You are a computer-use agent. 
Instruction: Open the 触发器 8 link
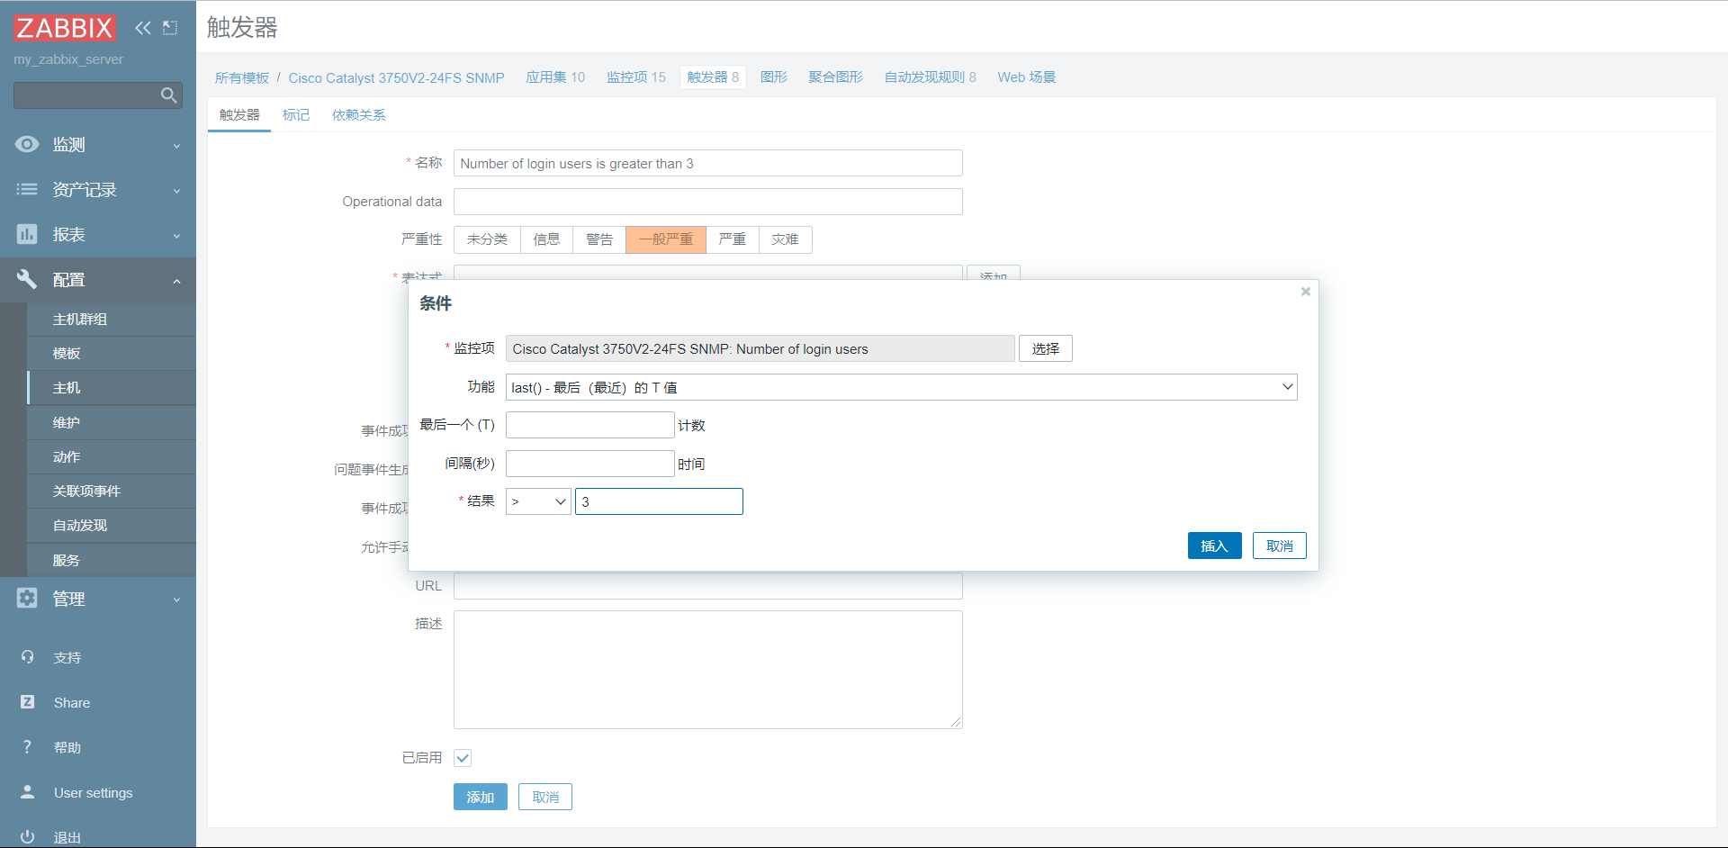click(x=713, y=77)
